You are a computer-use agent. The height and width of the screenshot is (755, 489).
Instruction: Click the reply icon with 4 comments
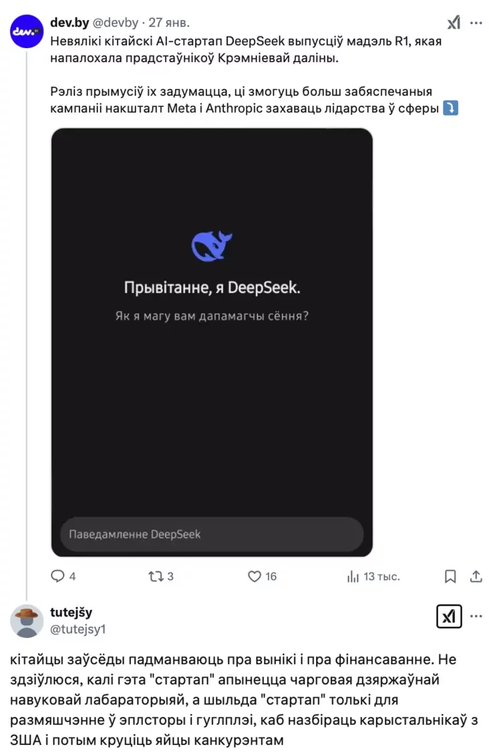59,576
